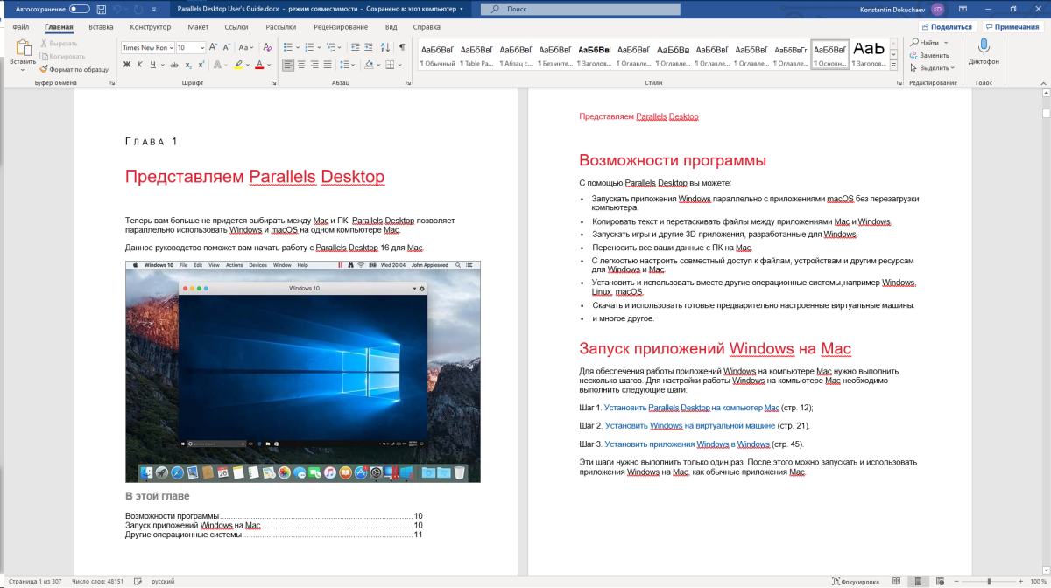
Task: Click the Bold (Ж) formatting icon
Action: (127, 65)
